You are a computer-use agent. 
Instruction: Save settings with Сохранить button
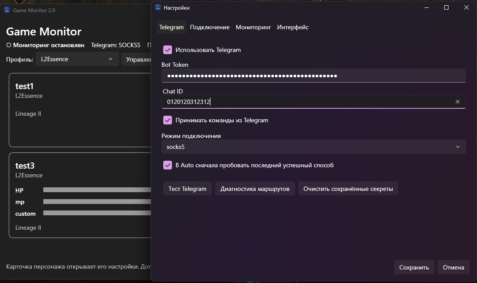point(414,268)
